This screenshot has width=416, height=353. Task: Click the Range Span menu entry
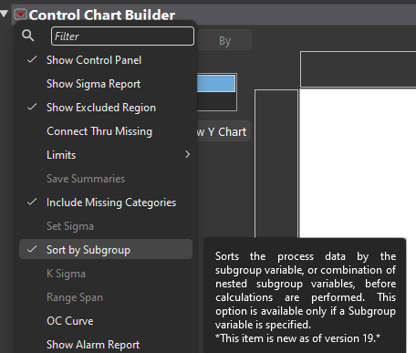pyautogui.click(x=106, y=297)
